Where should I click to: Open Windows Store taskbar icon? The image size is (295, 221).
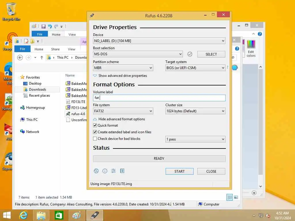click(59, 215)
